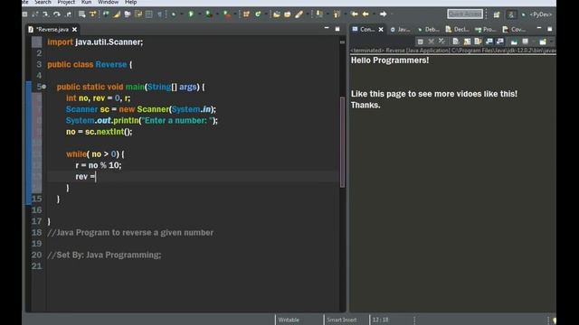Jump to the previous annotation with the up-arrow icon
Screen dimensions: 579x325
(337, 14)
